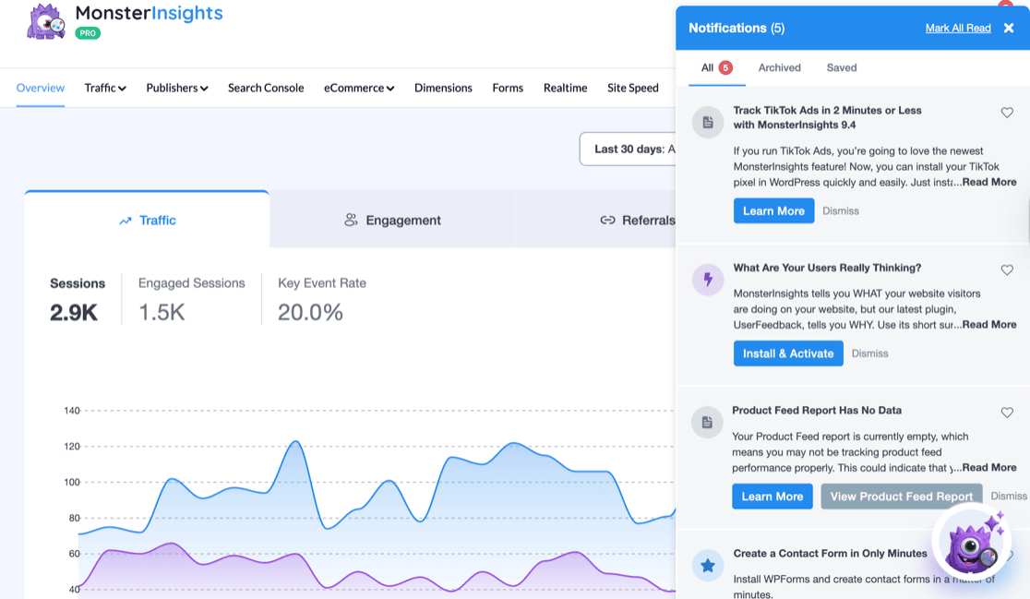Screen dimensions: 1030x599
Task: Open the Search Console report
Action: (x=266, y=88)
